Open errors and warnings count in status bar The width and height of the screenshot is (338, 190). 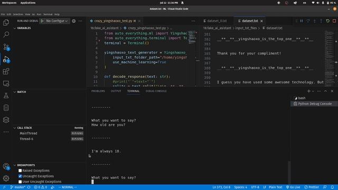click(41, 187)
